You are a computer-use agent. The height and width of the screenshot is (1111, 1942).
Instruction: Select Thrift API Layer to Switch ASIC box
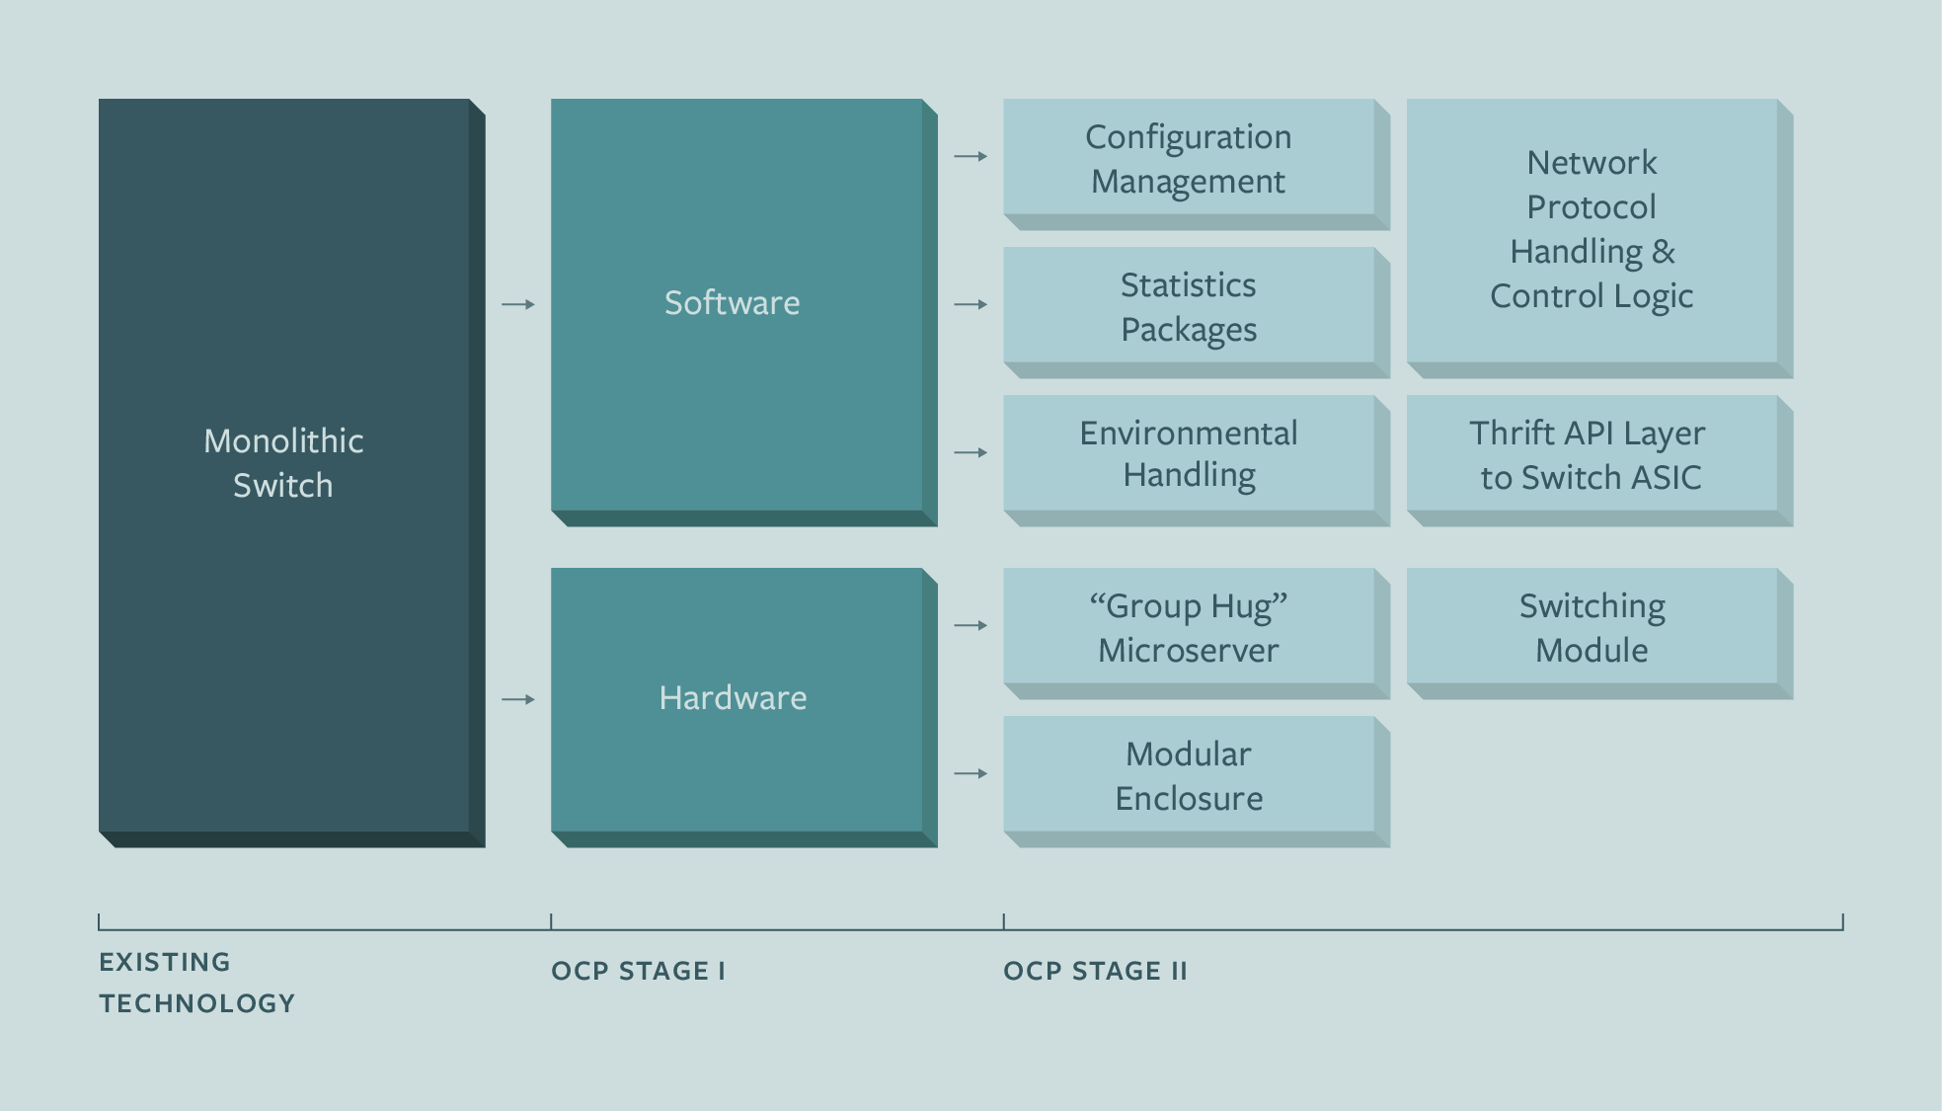(x=1599, y=460)
